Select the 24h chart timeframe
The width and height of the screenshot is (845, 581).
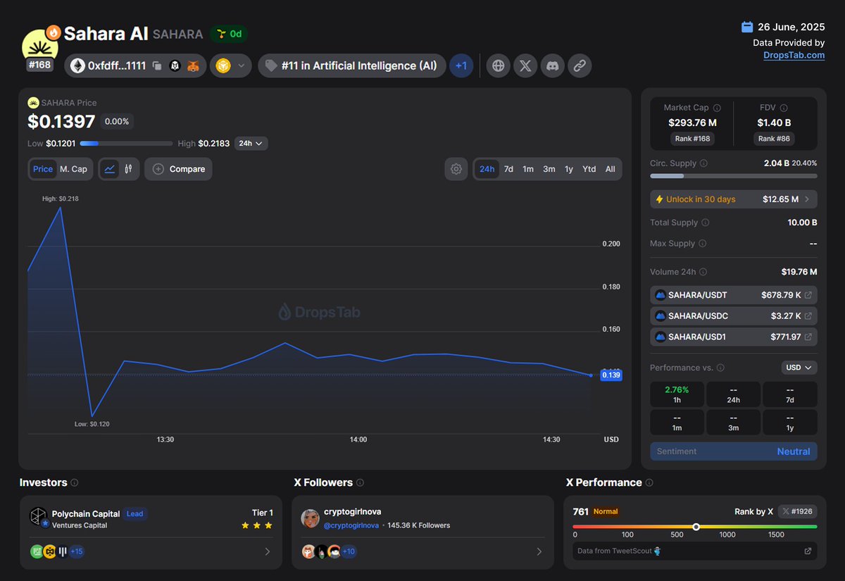click(x=487, y=169)
